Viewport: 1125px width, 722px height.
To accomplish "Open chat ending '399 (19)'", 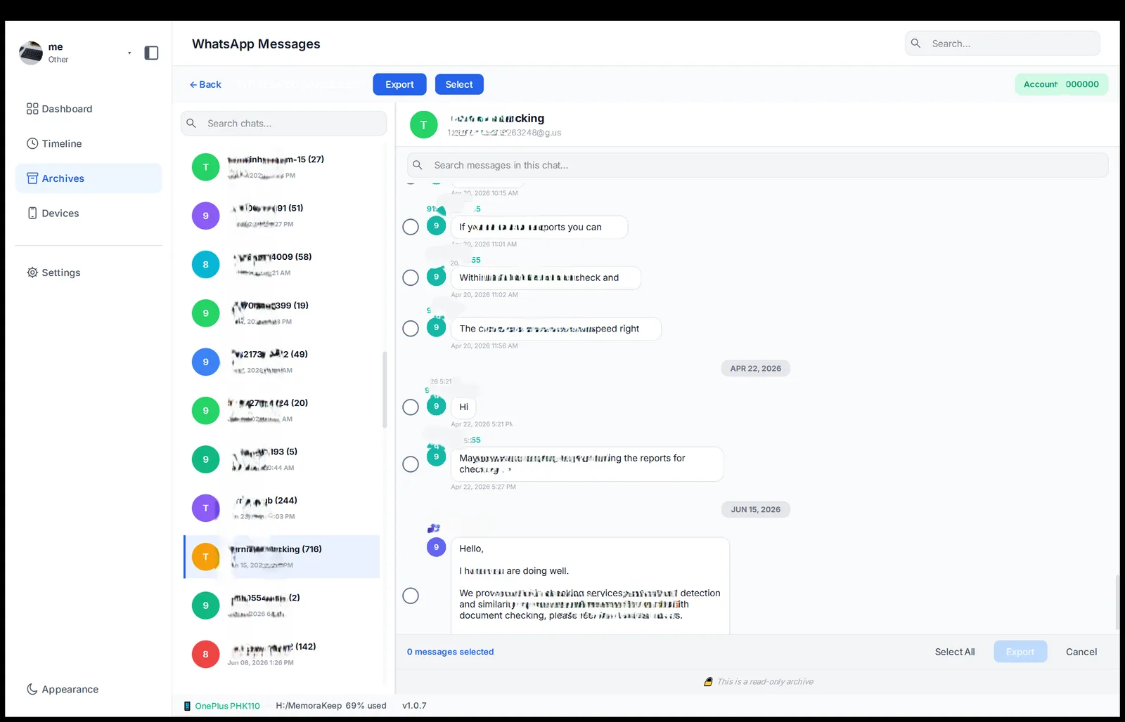I will click(282, 313).
